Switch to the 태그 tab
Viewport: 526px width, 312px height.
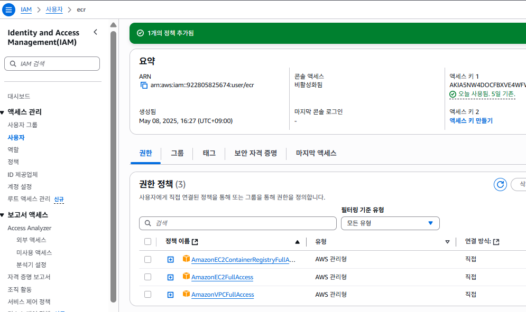tap(209, 153)
